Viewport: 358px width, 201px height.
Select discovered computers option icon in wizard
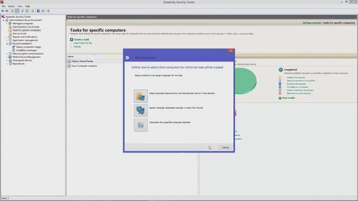[x=140, y=96]
